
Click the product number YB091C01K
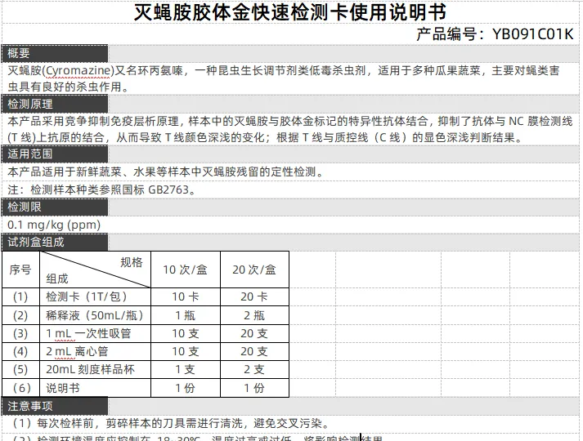(532, 34)
